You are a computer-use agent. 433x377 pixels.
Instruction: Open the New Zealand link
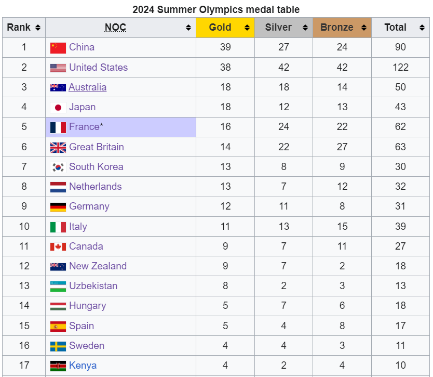(98, 266)
